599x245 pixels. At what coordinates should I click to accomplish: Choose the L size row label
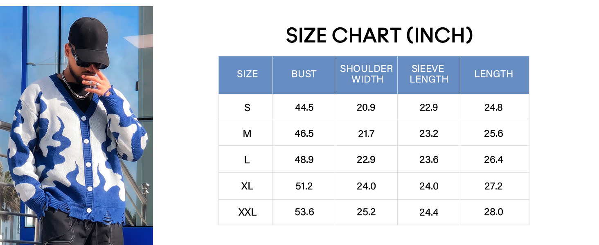[x=247, y=160]
